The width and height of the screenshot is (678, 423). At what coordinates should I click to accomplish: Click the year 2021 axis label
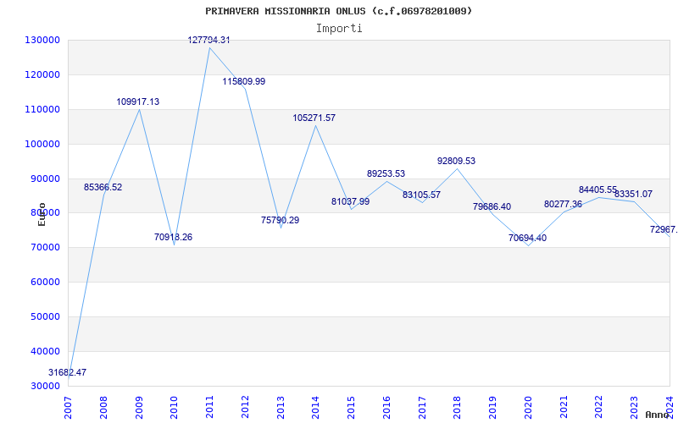pos(564,408)
